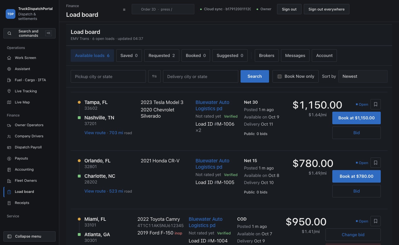Click the Delivery city or state field

click(x=201, y=76)
